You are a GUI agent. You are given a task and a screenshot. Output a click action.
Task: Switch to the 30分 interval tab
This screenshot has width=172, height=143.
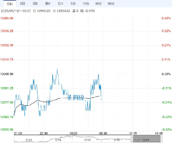[99, 4]
